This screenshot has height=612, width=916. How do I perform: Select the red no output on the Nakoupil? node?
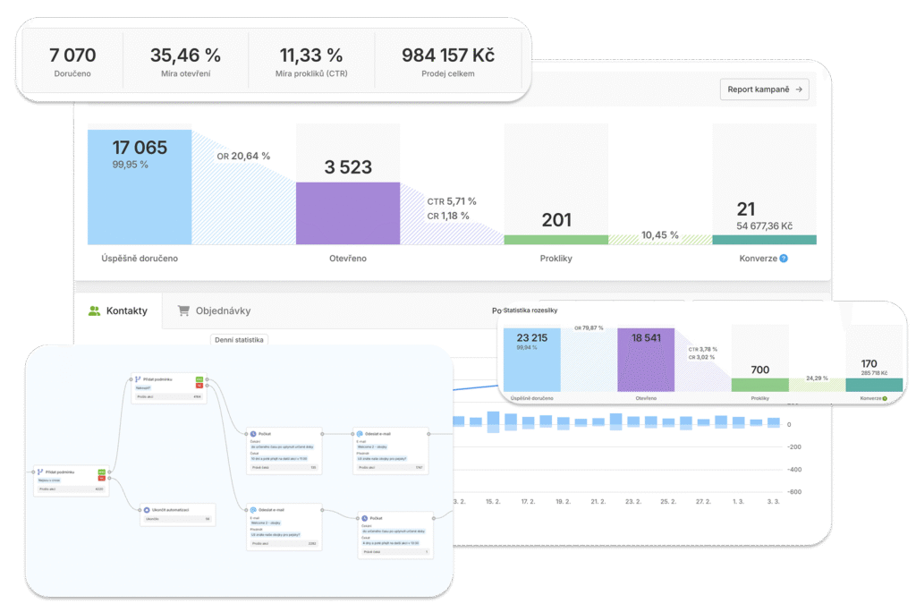[199, 386]
